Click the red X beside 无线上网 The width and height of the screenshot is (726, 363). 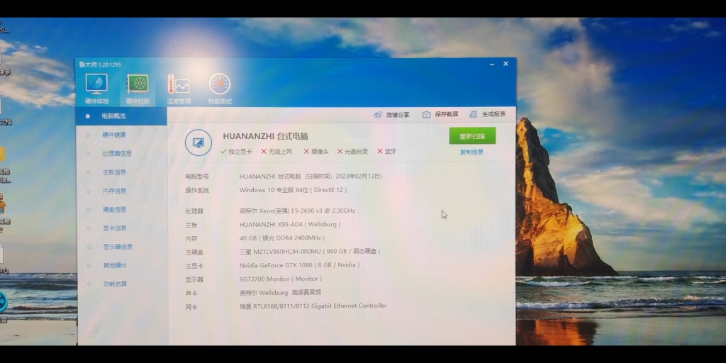264,152
